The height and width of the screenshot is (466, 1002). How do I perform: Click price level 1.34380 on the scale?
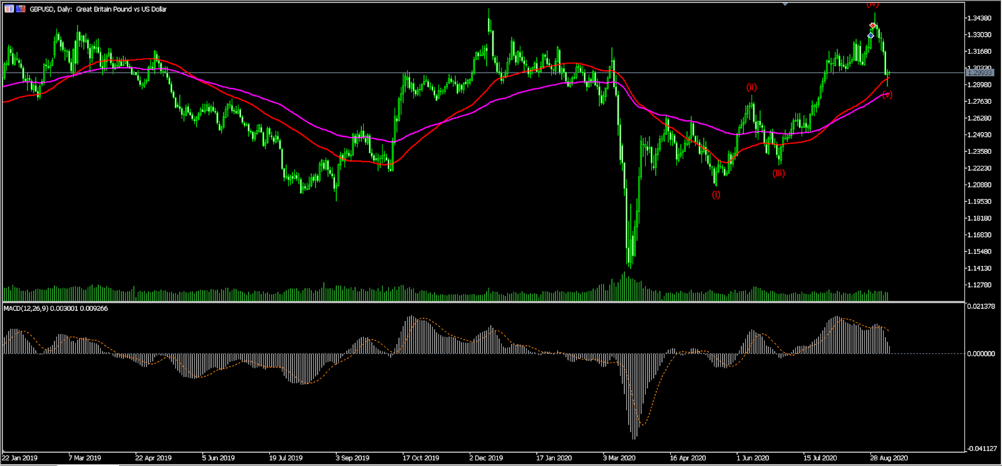979,18
